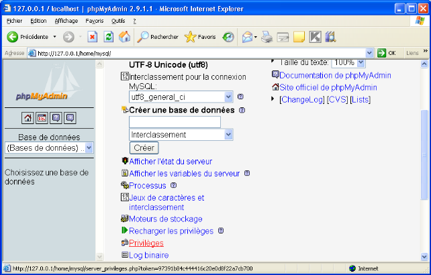Screen dimensions: 431x275
Task: Open the ChangeLog link
Action: click(x=302, y=99)
